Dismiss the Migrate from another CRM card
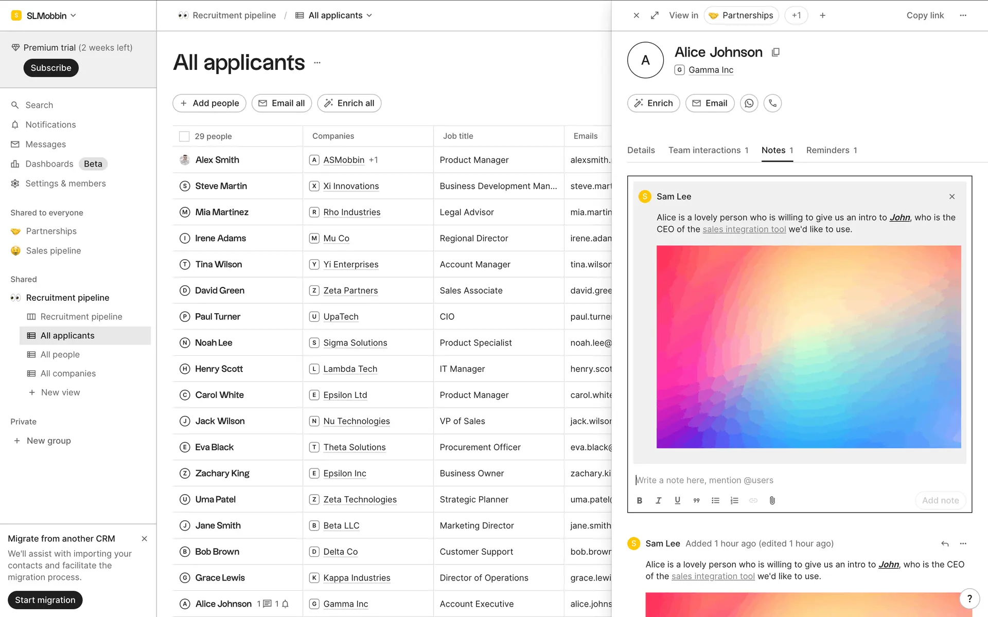The width and height of the screenshot is (988, 617). (x=144, y=538)
